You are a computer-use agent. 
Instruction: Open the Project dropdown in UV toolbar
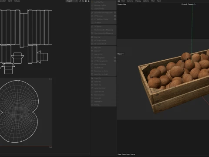coord(72,1)
